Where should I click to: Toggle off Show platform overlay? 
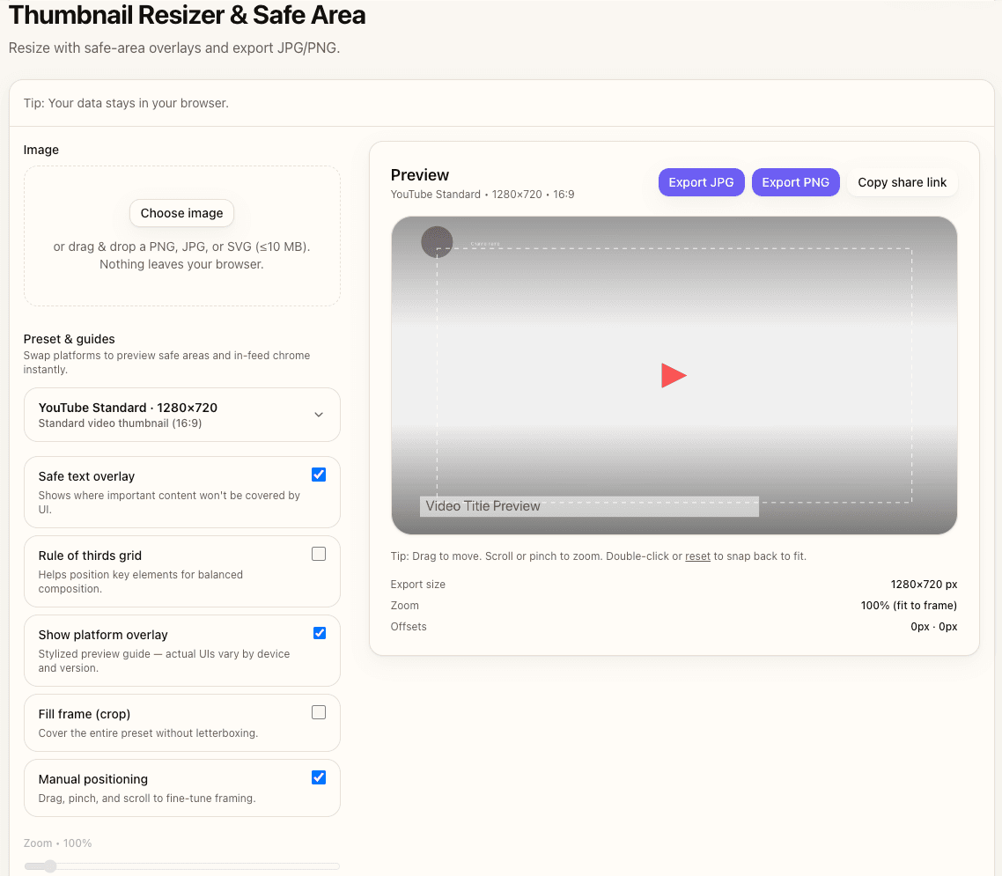[x=319, y=633]
